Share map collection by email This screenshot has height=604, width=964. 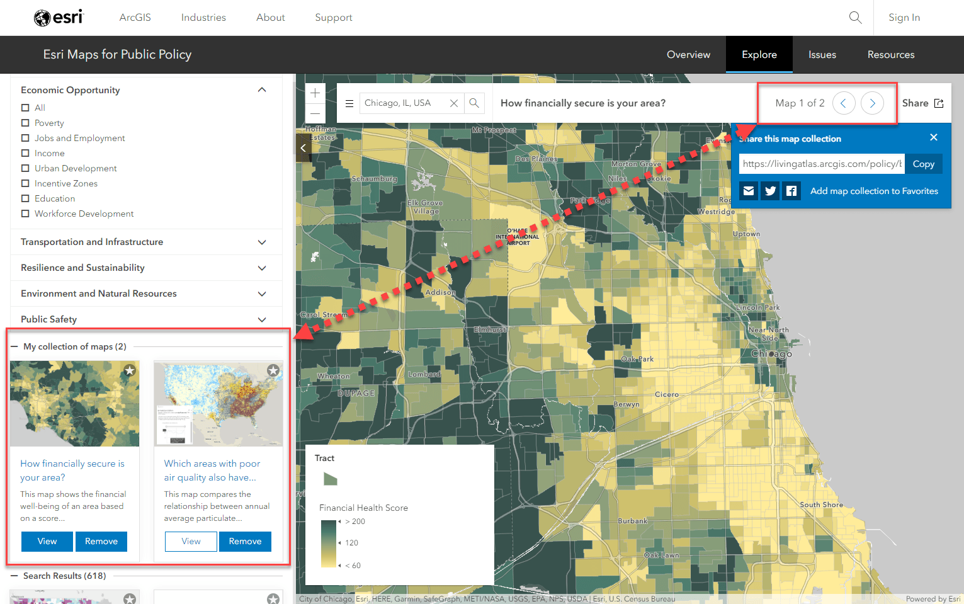(748, 191)
